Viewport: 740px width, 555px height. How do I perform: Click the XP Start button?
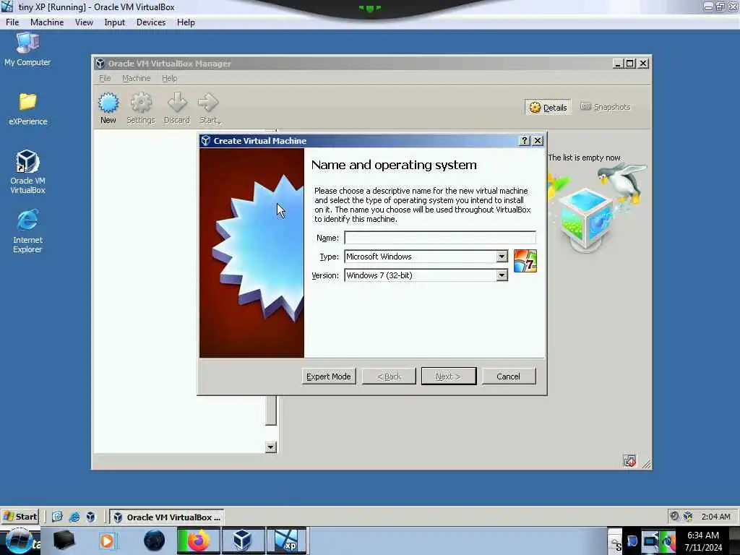click(x=20, y=516)
